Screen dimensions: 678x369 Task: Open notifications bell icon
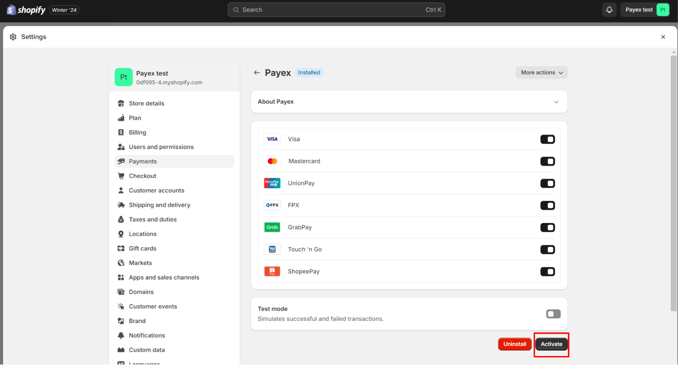[x=609, y=10]
